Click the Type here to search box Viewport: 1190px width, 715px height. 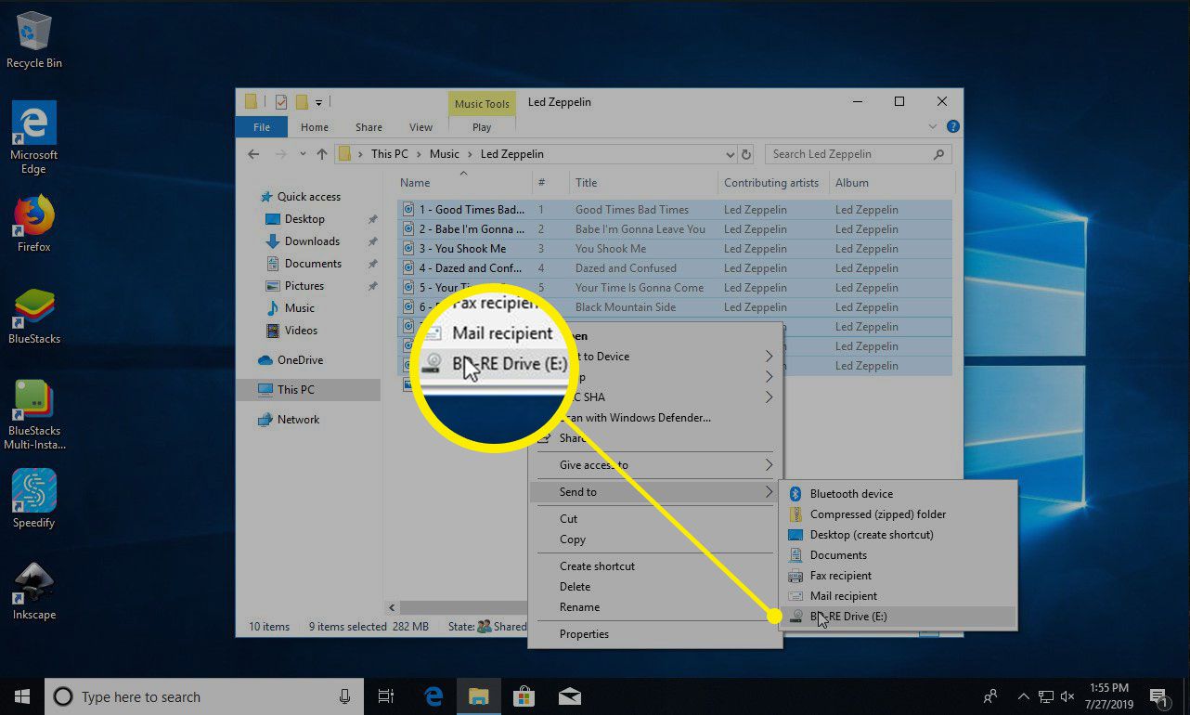(202, 696)
